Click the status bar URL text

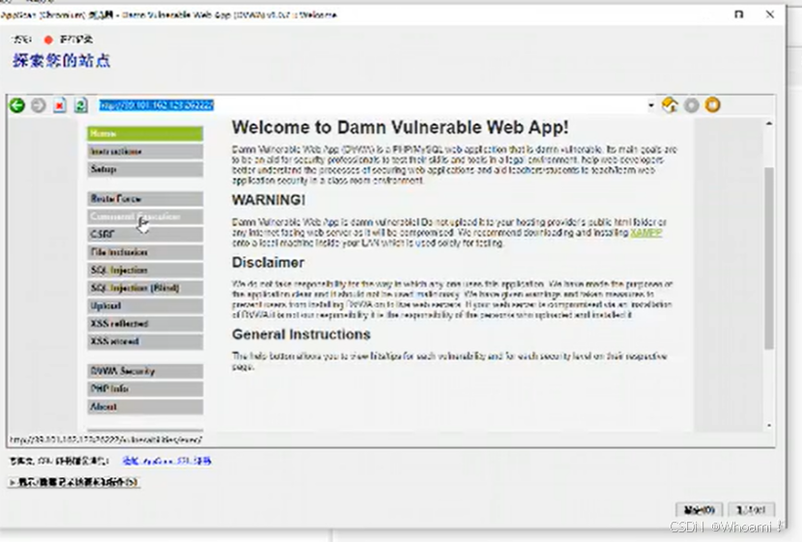click(106, 440)
